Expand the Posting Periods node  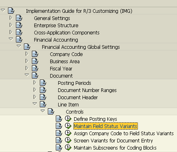35,82
